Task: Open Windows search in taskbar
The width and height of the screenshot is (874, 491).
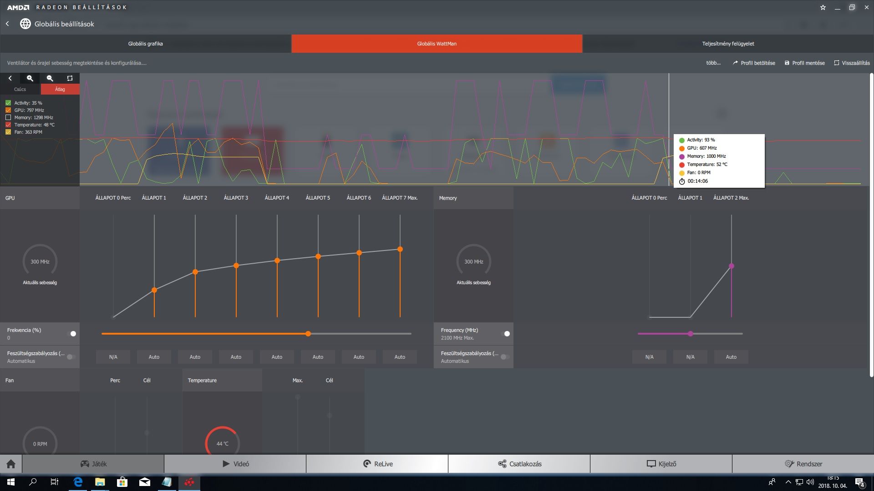Action: [x=33, y=482]
